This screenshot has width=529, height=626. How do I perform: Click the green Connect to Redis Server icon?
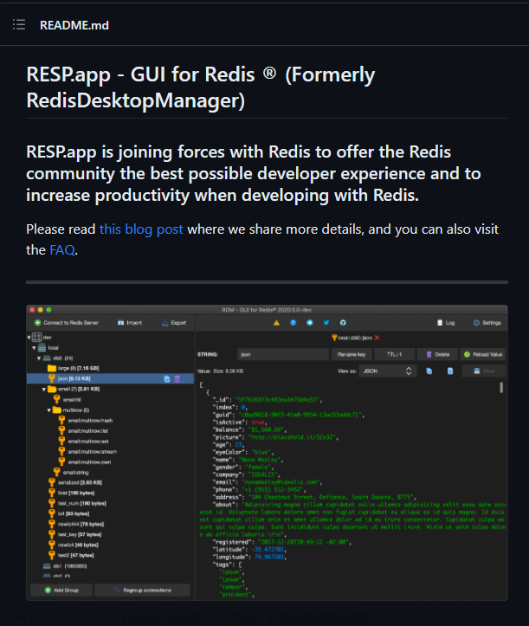click(37, 323)
